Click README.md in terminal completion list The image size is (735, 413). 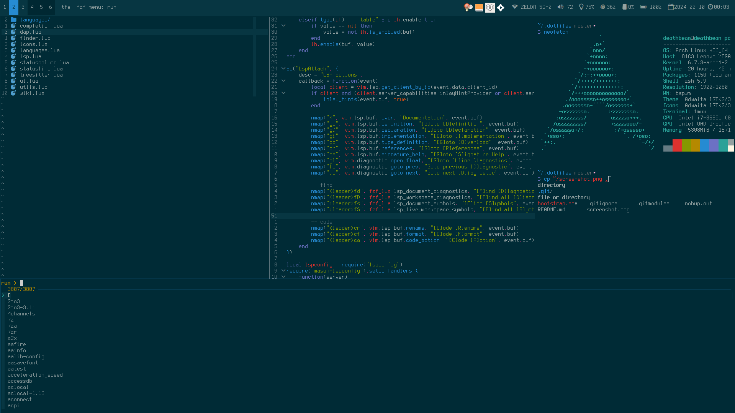[x=551, y=209]
